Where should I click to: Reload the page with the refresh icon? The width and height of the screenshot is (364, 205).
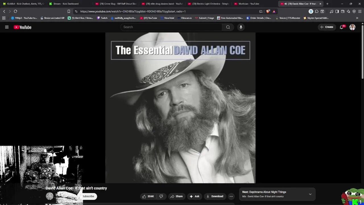click(x=15, y=11)
